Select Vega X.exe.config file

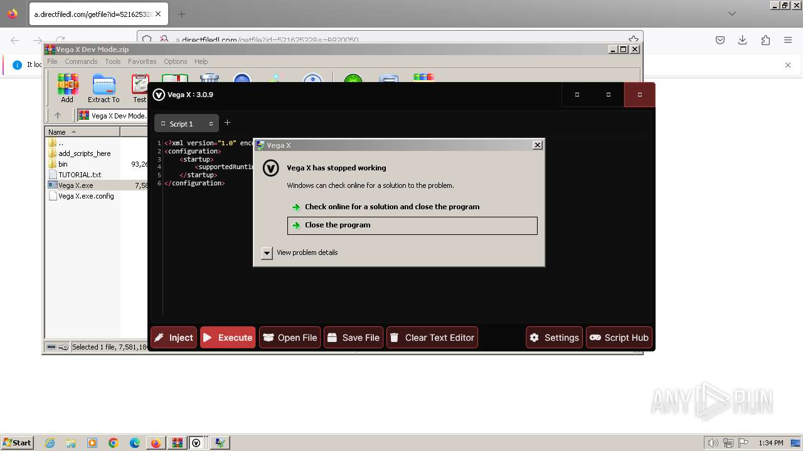pos(86,196)
